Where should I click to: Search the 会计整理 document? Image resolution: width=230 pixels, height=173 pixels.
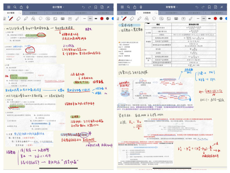(14, 7)
